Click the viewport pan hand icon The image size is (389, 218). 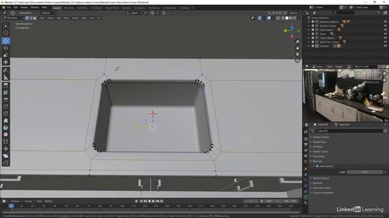pos(297,48)
